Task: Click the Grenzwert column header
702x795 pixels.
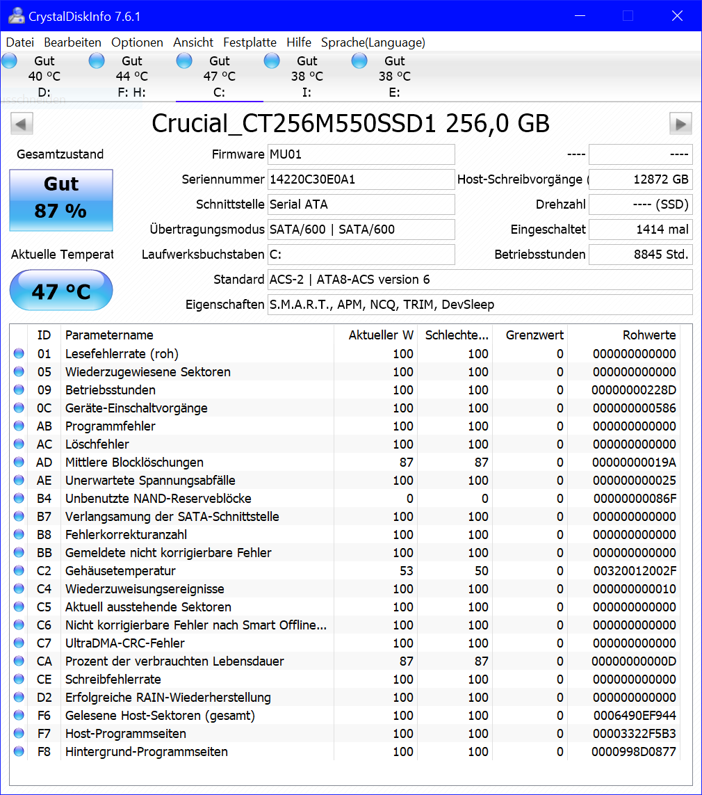Action: coord(530,335)
